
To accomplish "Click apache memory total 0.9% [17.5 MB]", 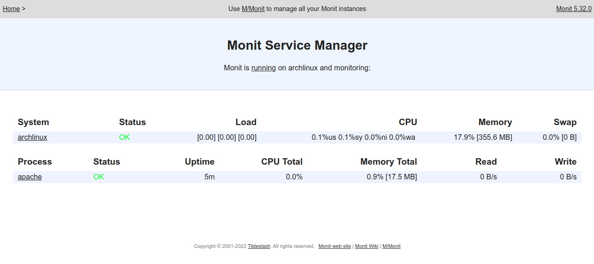I will coord(392,177).
